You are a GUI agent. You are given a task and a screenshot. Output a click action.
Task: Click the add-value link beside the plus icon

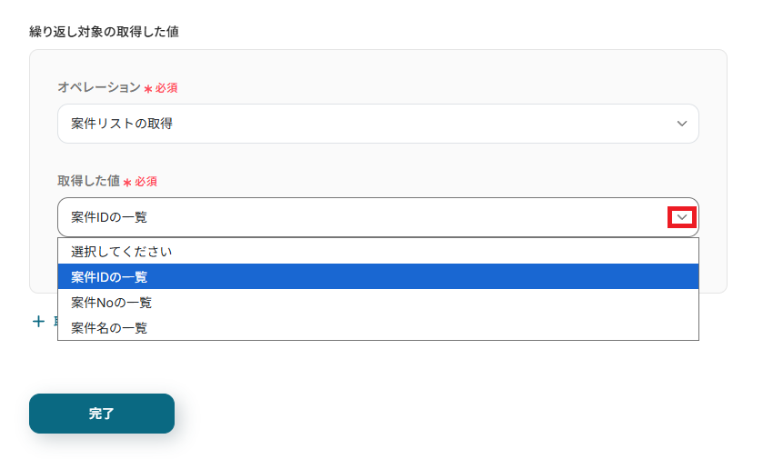click(55, 322)
